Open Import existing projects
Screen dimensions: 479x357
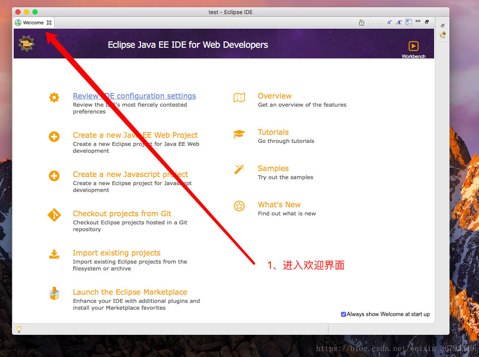(117, 253)
